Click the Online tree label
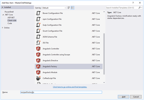The width and height of the screenshot is (144, 100). click(7, 28)
